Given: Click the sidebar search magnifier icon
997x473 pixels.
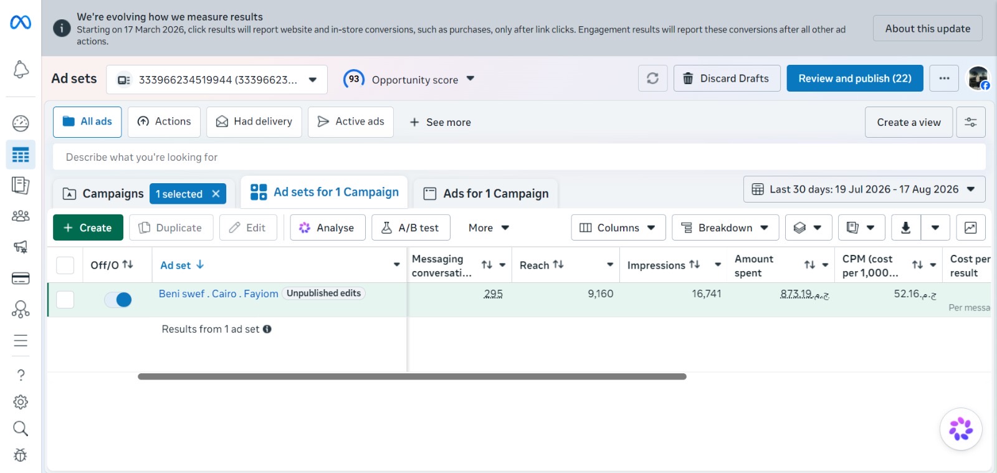Looking at the screenshot, I should pyautogui.click(x=21, y=429).
